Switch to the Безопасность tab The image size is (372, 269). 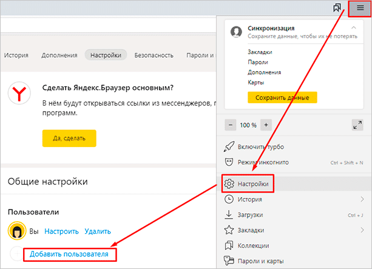153,55
